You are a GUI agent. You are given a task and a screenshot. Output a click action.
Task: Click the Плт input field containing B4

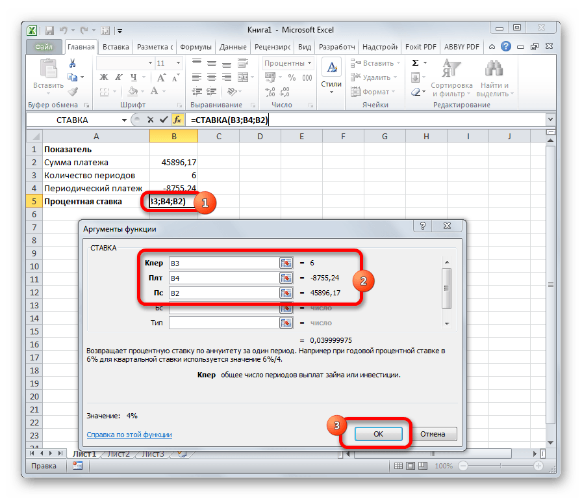tap(222, 278)
